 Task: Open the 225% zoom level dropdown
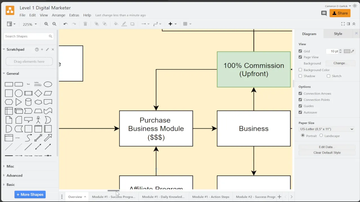click(30, 24)
